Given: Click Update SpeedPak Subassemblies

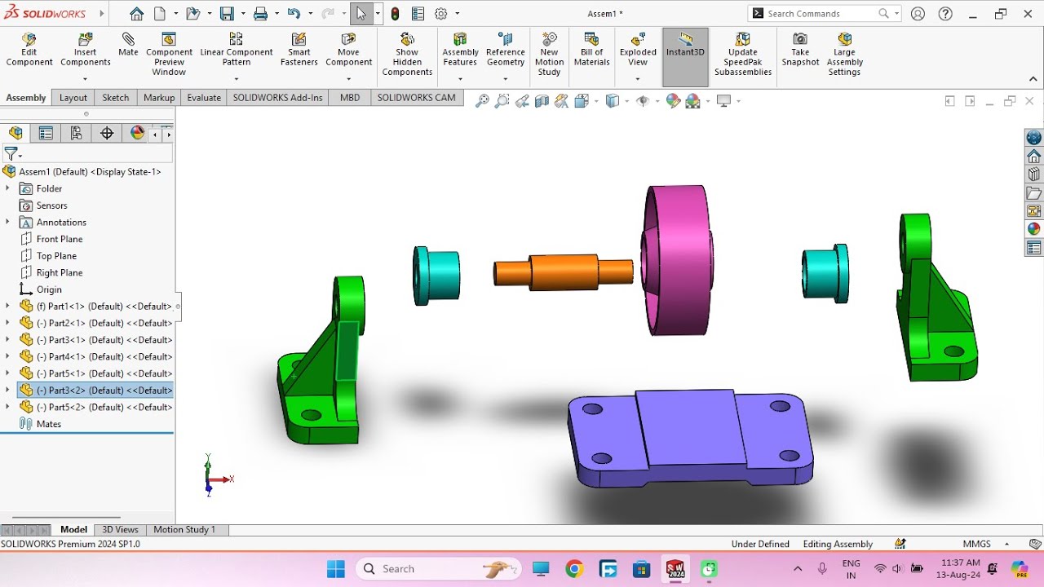Looking at the screenshot, I should click(x=742, y=55).
